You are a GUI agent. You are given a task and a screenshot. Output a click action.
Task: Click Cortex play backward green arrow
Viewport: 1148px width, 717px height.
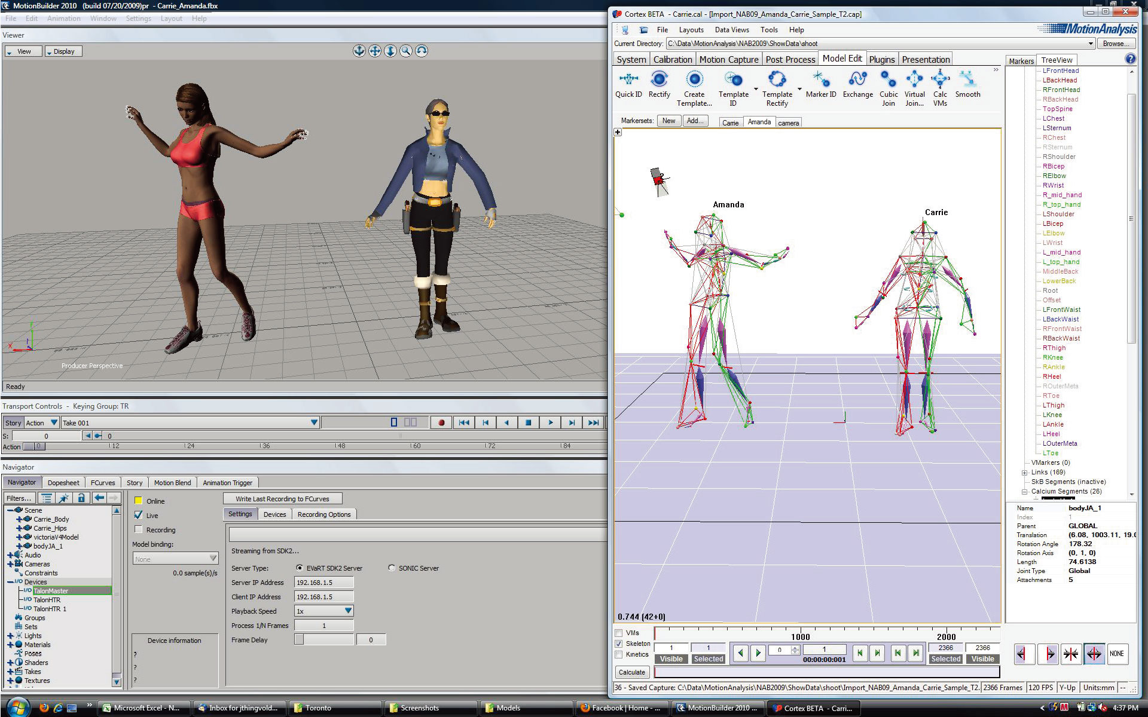click(740, 653)
